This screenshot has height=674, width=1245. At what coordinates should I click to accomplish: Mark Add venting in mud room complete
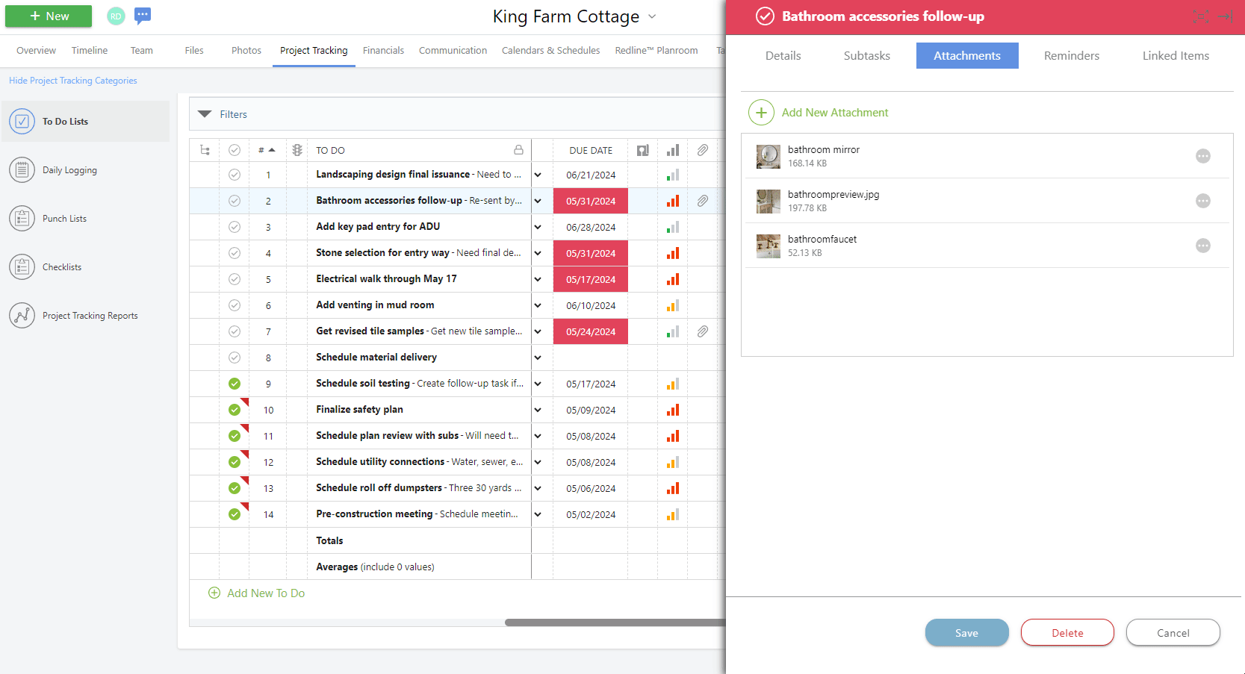[235, 305]
